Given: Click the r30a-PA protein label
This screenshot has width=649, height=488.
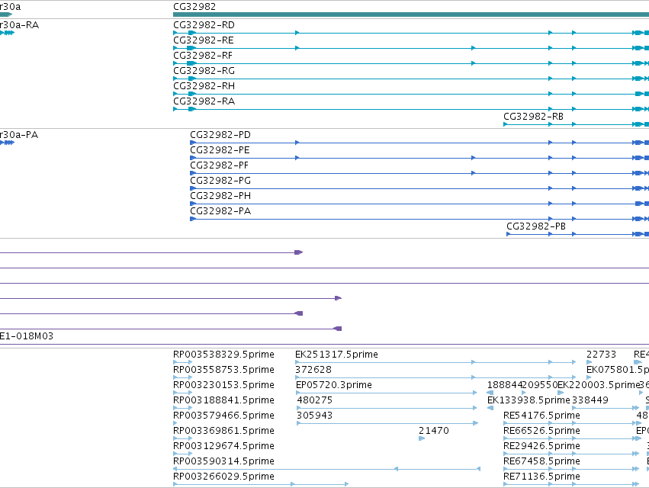Looking at the screenshot, I should tap(19, 135).
